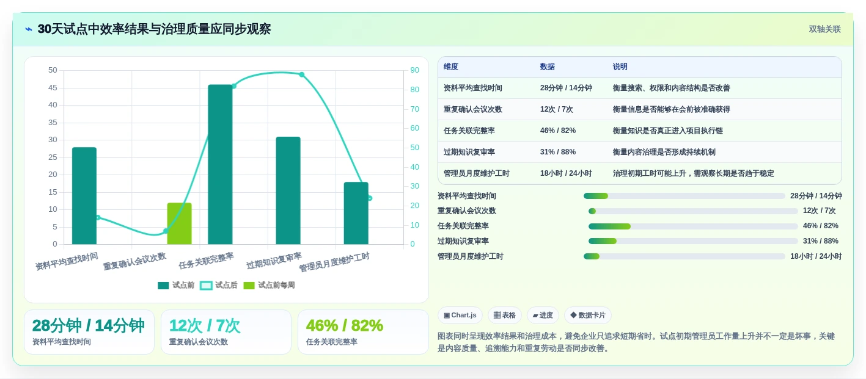Click chart x-axis label 管理员月度维护工时

click(334, 262)
